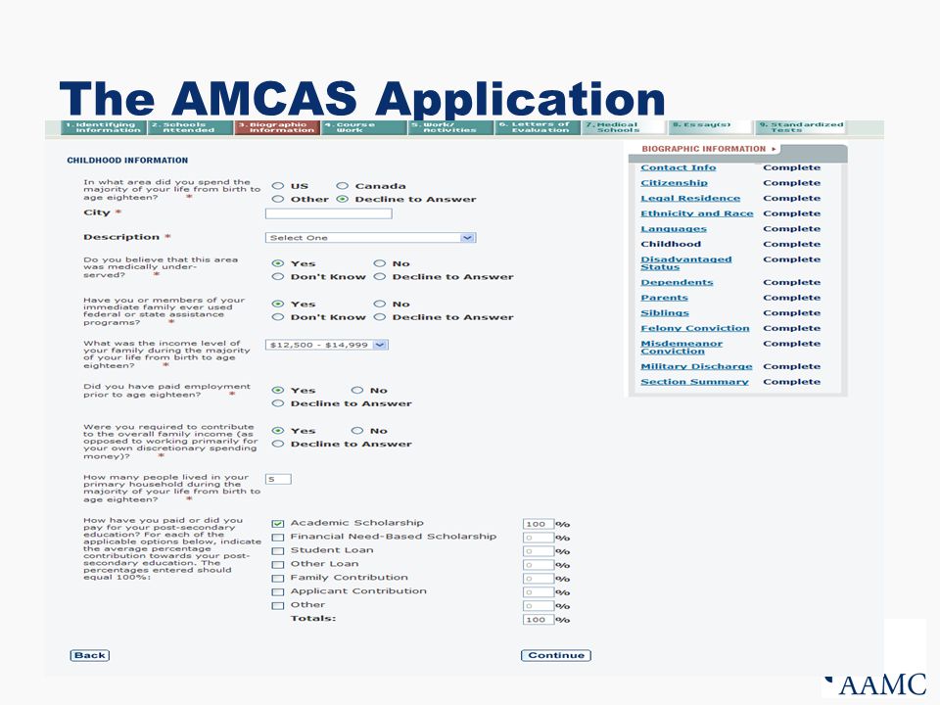The width and height of the screenshot is (940, 705).
Task: Switch to Medical Schools tab
Action: [624, 127]
